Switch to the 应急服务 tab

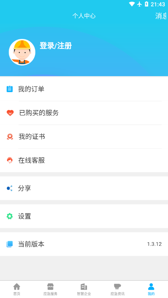50,289
